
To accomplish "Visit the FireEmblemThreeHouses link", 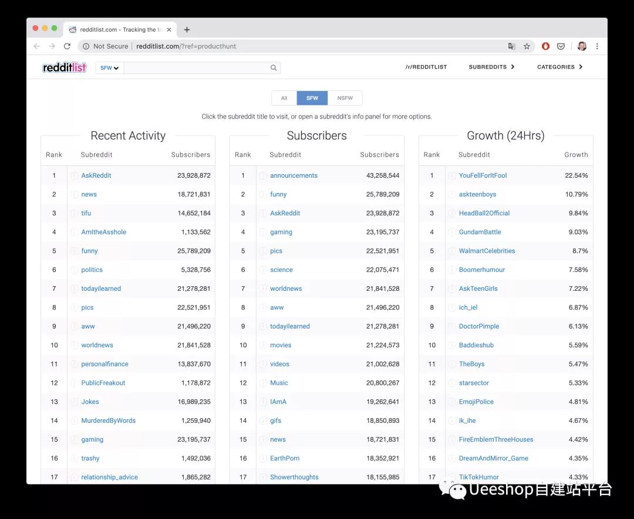I will (x=496, y=439).
